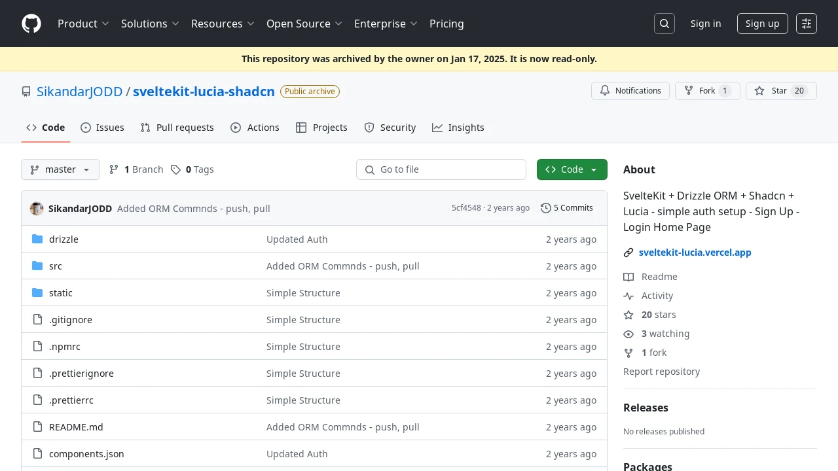This screenshot has width=838, height=471.
Task: Click SikandarJODD avatar in commit row
Action: coord(37,208)
